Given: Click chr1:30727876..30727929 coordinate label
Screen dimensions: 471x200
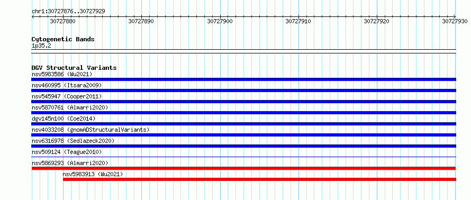Looking at the screenshot, I should point(68,11).
